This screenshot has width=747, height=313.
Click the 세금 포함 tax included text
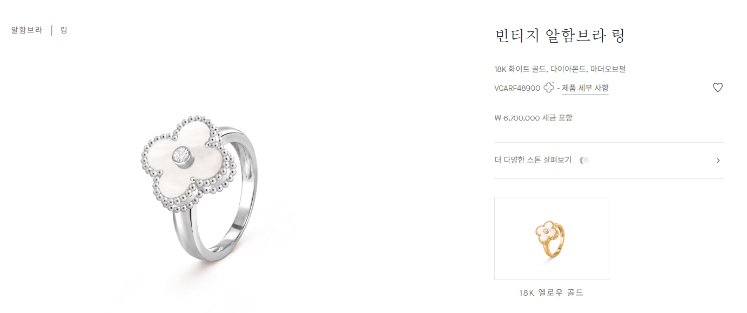click(x=557, y=118)
